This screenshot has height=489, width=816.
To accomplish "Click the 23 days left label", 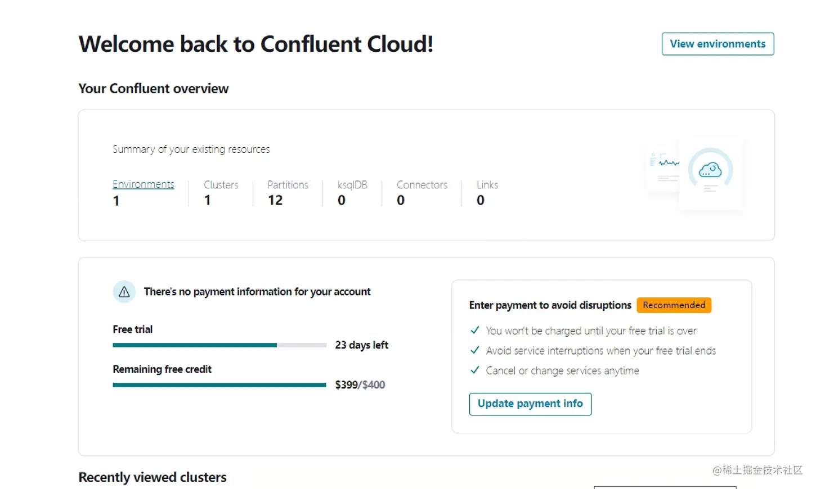I will click(362, 345).
